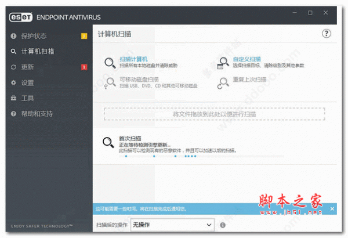This screenshot has width=348, height=238.
Task: Open 帮助和支持 in the sidebar
Action: pos(37,114)
